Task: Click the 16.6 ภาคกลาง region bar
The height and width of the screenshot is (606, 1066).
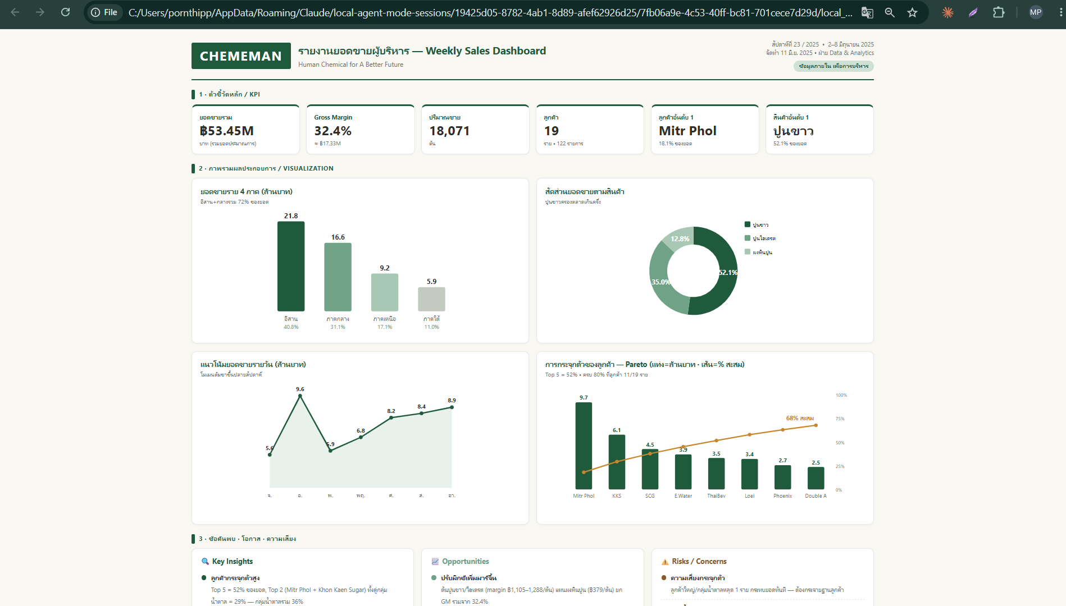Action: coord(338,277)
